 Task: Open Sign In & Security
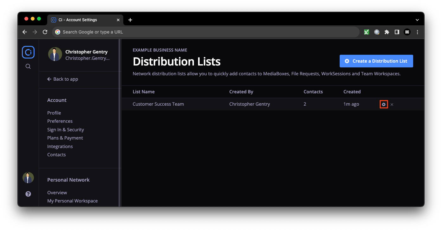(66, 130)
